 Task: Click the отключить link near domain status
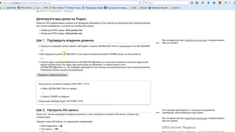tap(69, 11)
